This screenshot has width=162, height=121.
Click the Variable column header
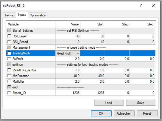[31, 24]
